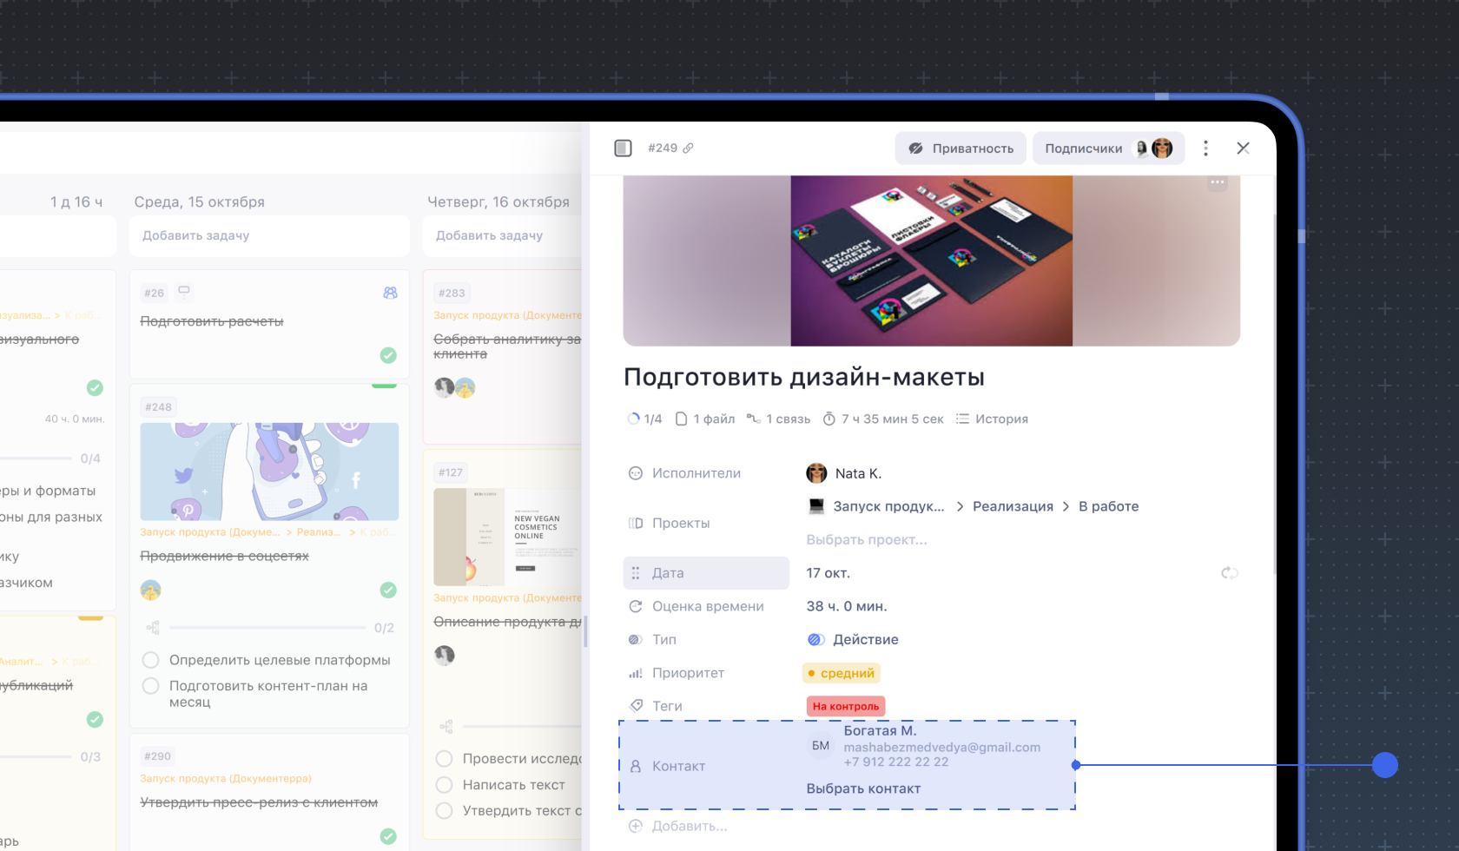Open the 'средний' priority selector

(x=841, y=673)
